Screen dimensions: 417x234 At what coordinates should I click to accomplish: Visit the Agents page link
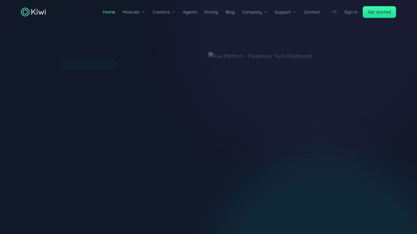pos(190,12)
